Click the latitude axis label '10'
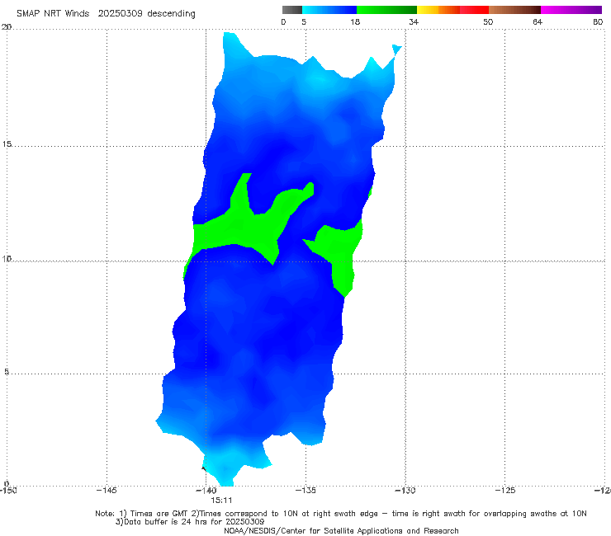611x536 pixels. 7,258
